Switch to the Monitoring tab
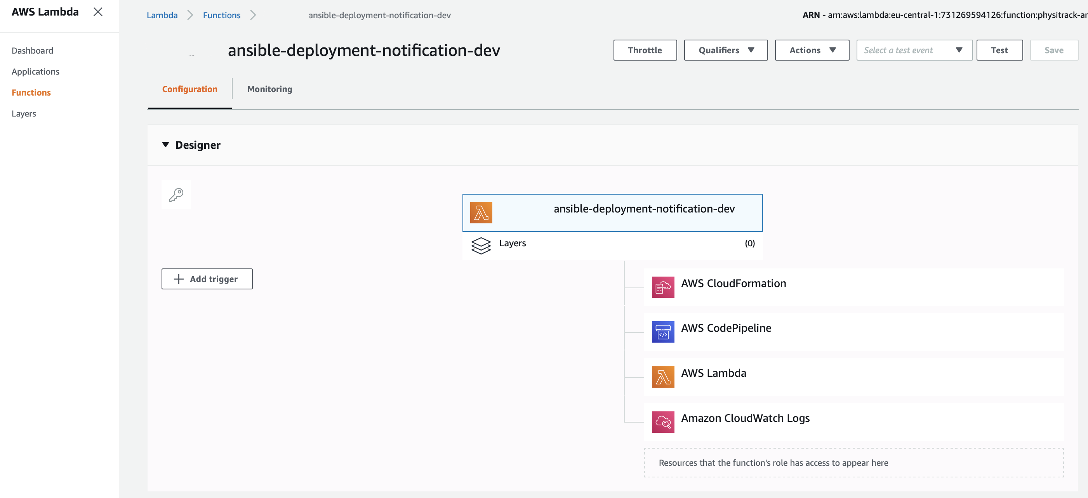Image resolution: width=1088 pixels, height=498 pixels. click(269, 89)
